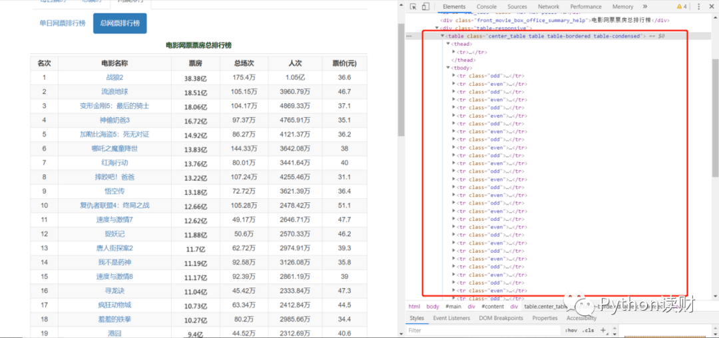Select the Accessibility sub-tab
This screenshot has height=338, width=719.
pyautogui.click(x=581, y=318)
